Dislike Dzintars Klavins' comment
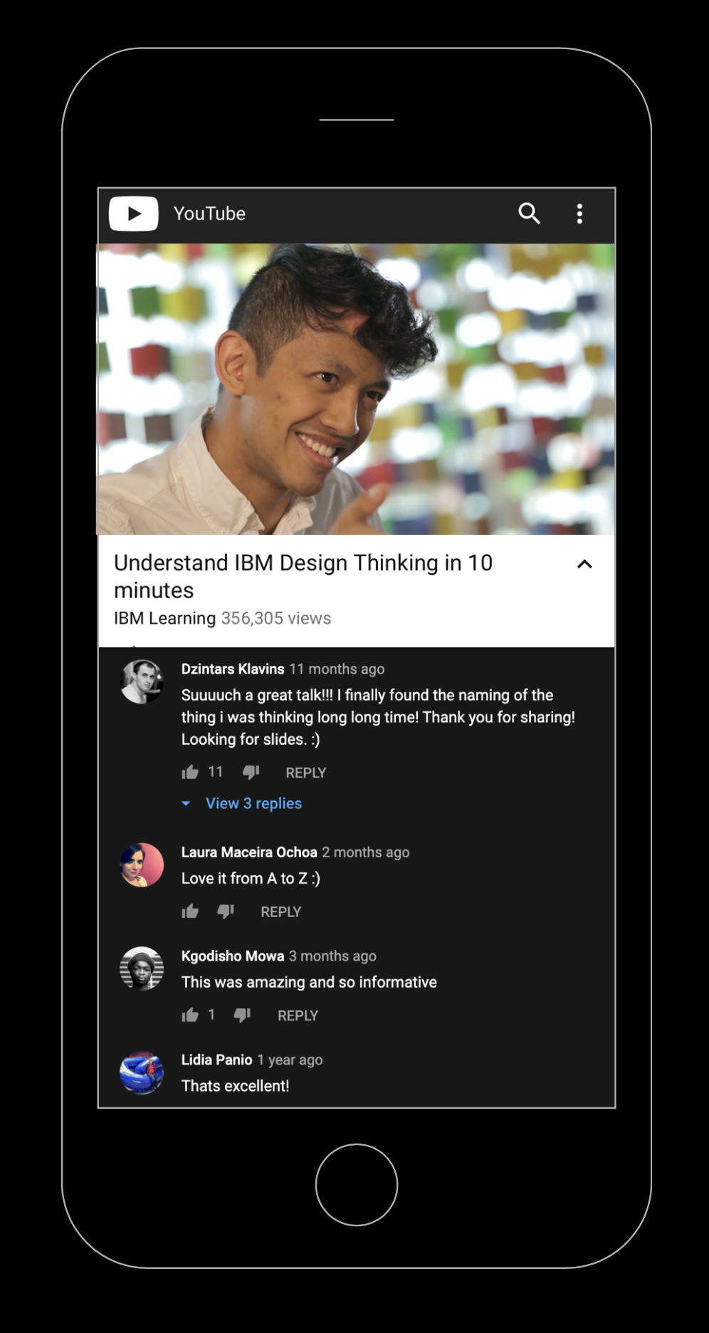Viewport: 709px width, 1333px height. (251, 773)
